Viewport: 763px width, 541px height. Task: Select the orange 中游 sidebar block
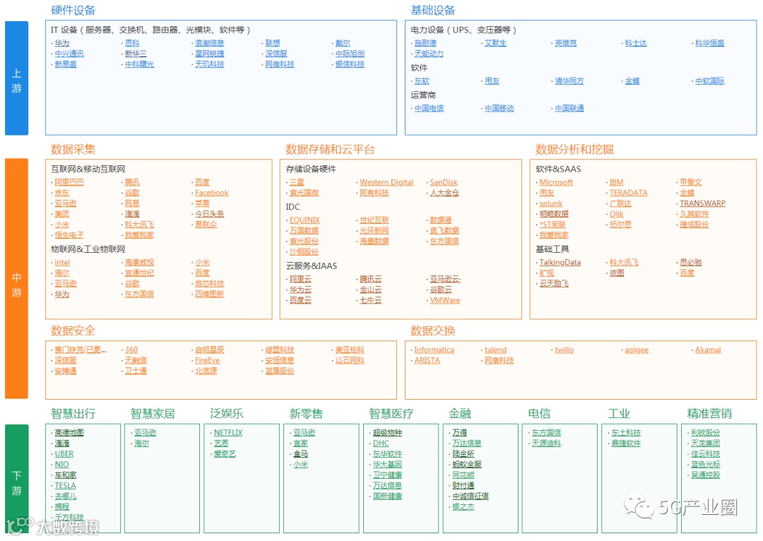[x=16, y=279]
